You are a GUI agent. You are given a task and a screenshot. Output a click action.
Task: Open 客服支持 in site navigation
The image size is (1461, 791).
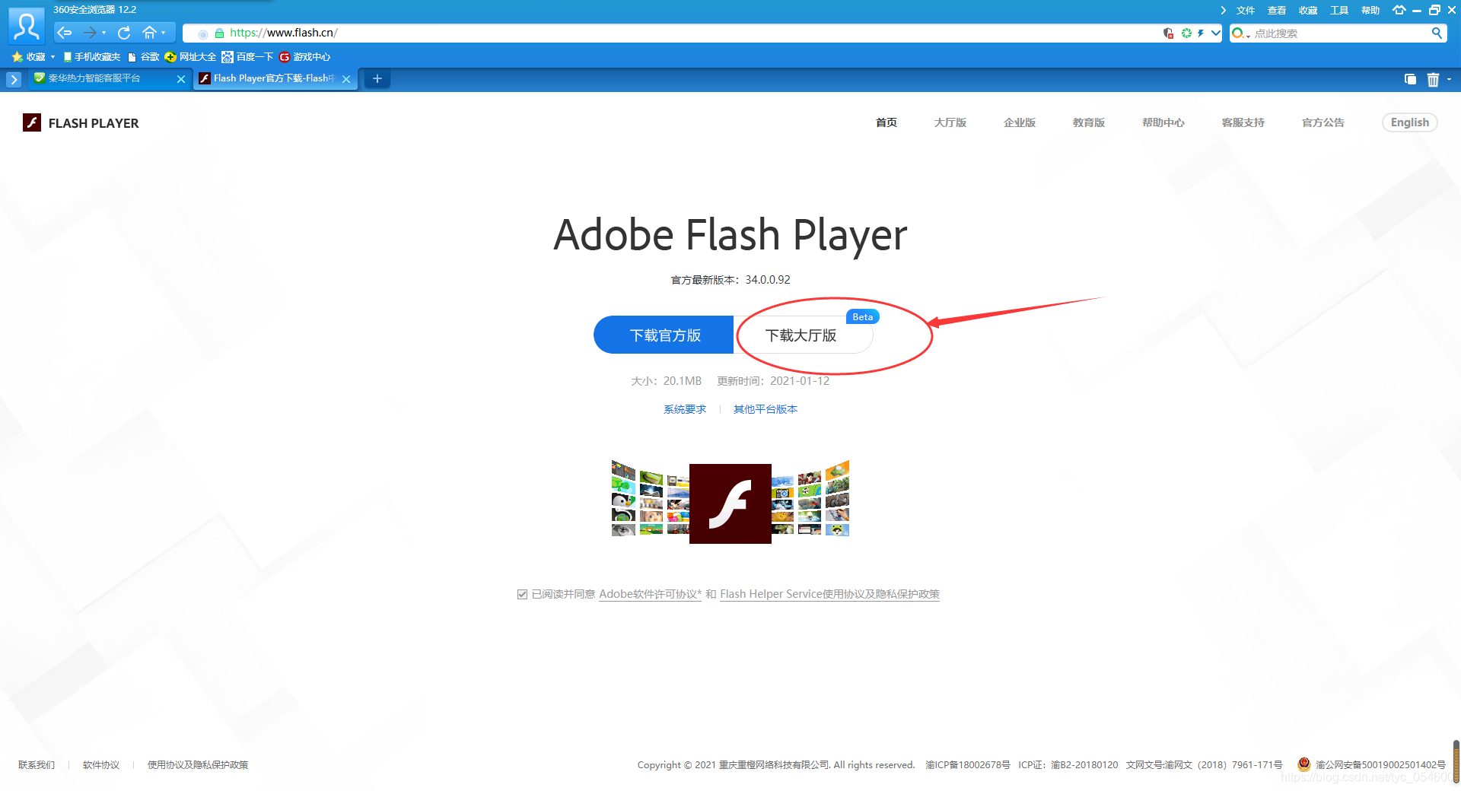click(x=1243, y=122)
